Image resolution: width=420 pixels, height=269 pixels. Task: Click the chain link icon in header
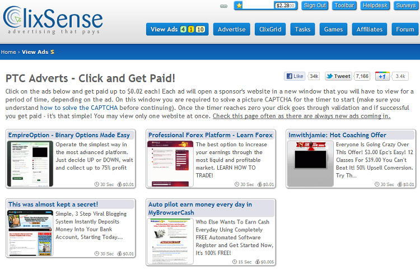223,6
